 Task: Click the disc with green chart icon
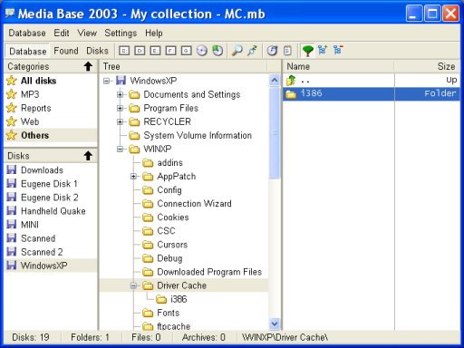(x=217, y=51)
